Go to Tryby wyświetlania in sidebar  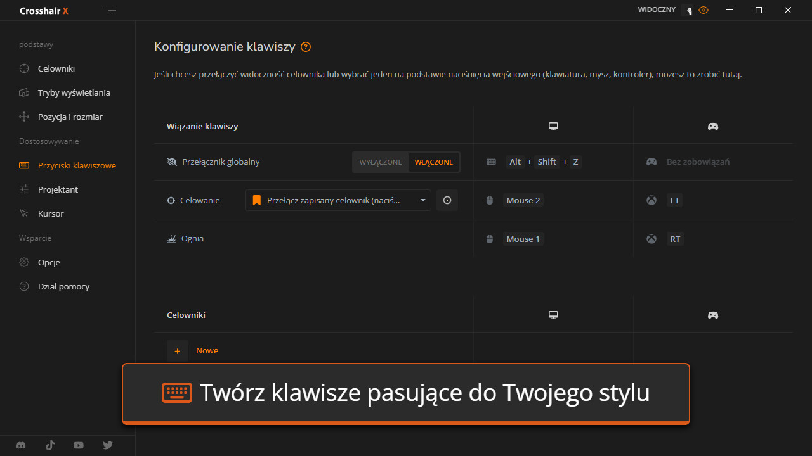[74, 92]
